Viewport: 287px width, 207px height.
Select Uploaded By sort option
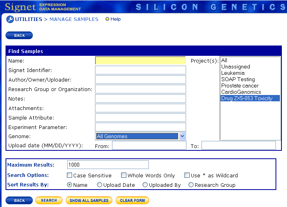point(145,185)
